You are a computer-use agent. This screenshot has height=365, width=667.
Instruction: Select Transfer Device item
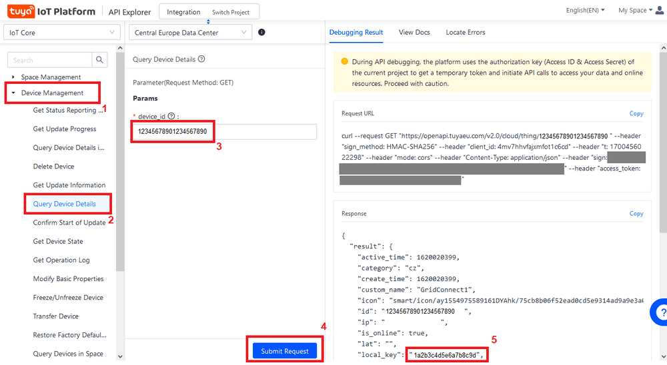[56, 316]
